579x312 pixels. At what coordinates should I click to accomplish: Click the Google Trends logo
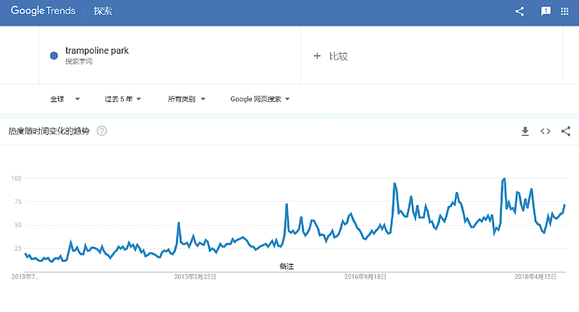[43, 11]
